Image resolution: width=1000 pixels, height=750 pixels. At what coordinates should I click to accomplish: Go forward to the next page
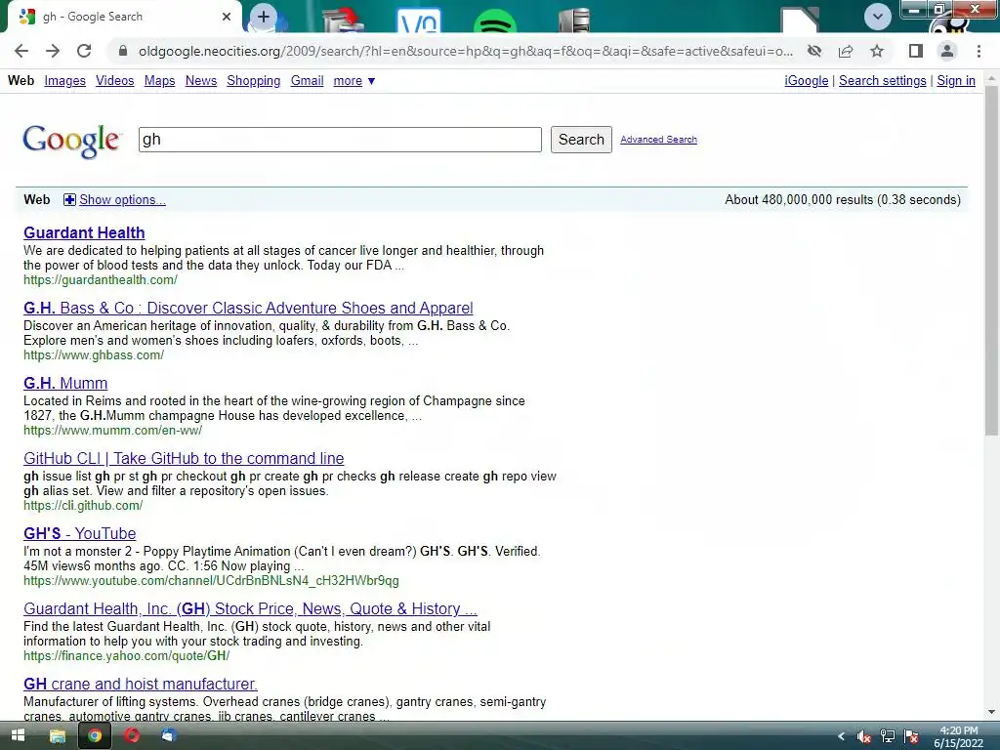click(53, 51)
